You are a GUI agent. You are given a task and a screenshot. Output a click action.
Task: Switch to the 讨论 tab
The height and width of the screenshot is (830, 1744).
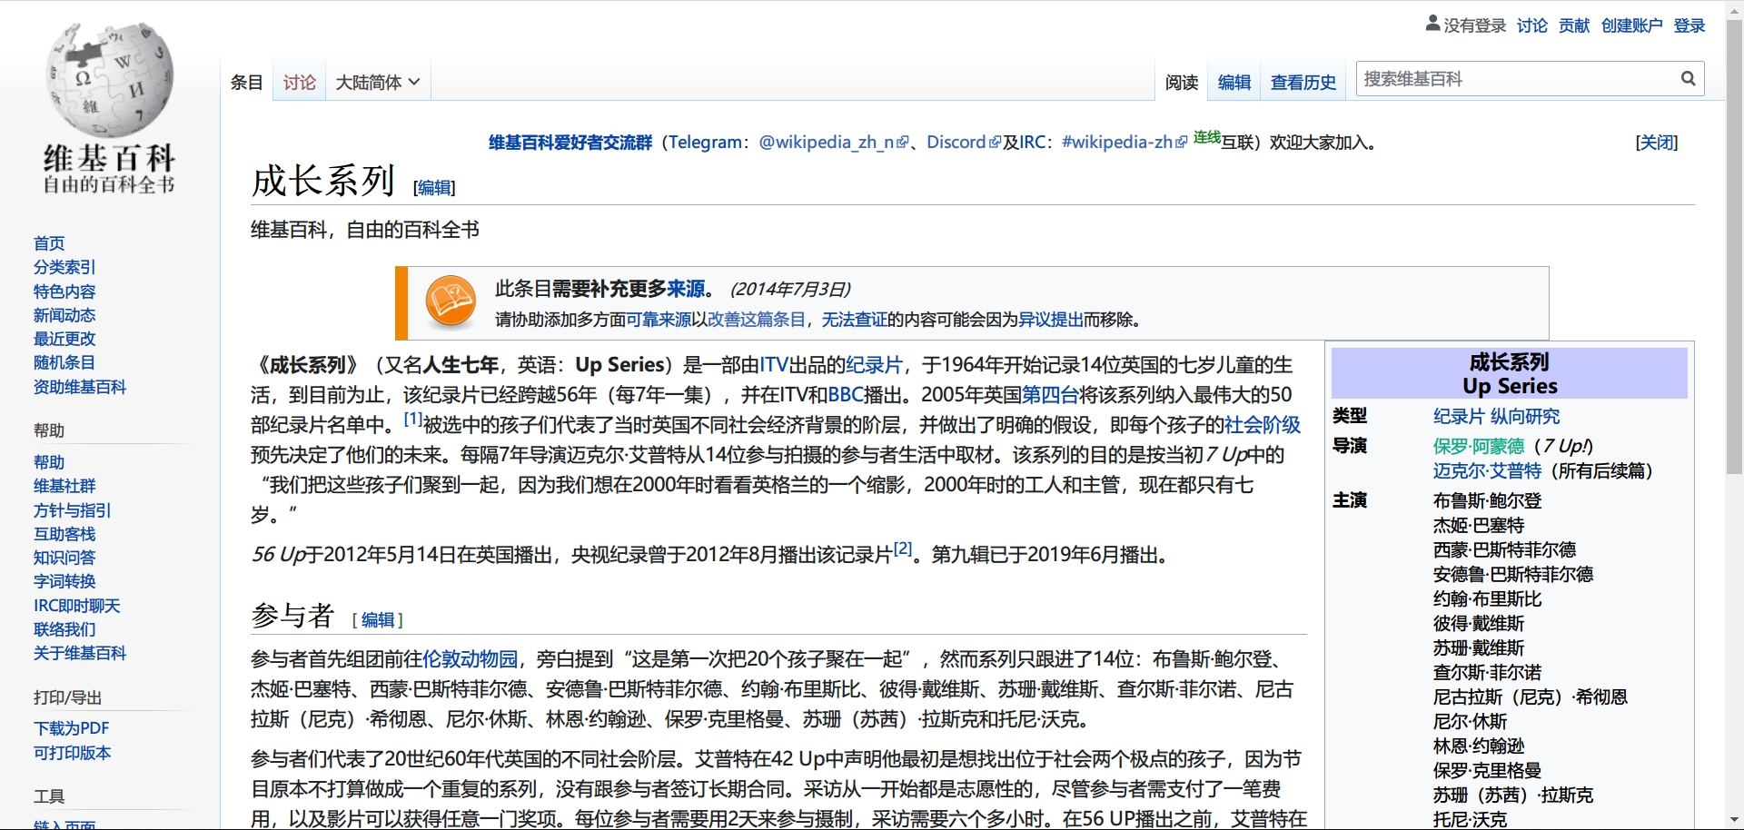299,83
